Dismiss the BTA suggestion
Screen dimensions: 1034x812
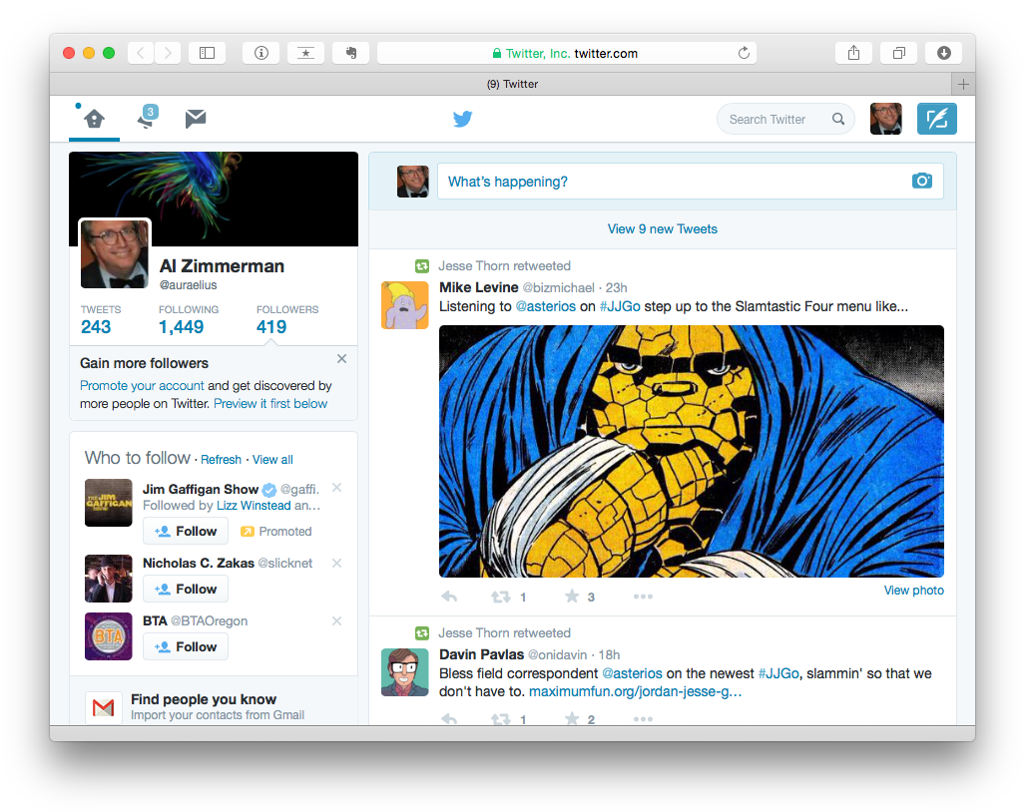[x=337, y=620]
